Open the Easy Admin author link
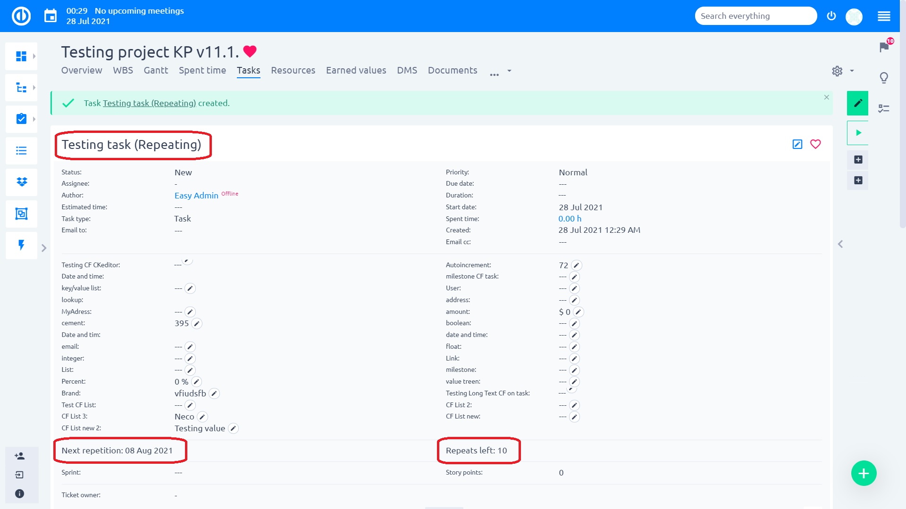 click(x=196, y=196)
